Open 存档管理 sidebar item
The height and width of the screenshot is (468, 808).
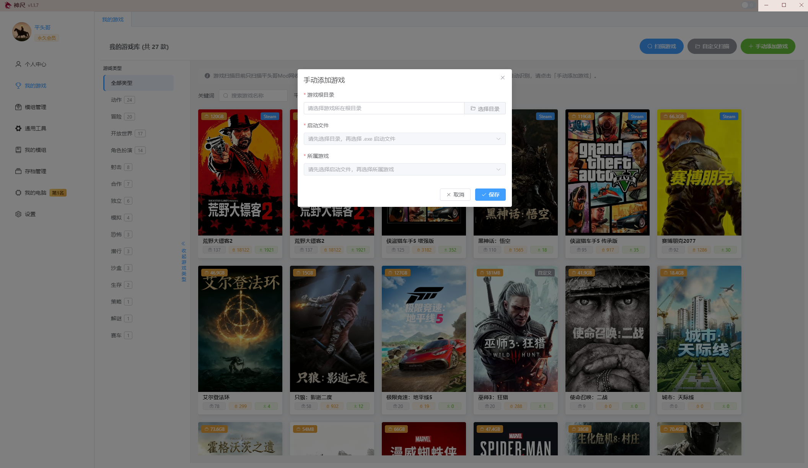(31, 171)
